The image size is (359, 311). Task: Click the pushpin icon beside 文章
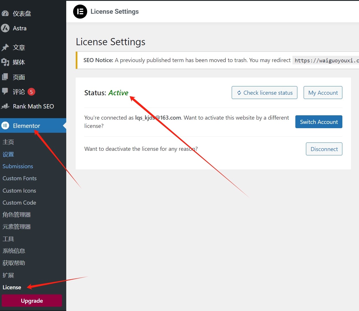tap(5, 47)
